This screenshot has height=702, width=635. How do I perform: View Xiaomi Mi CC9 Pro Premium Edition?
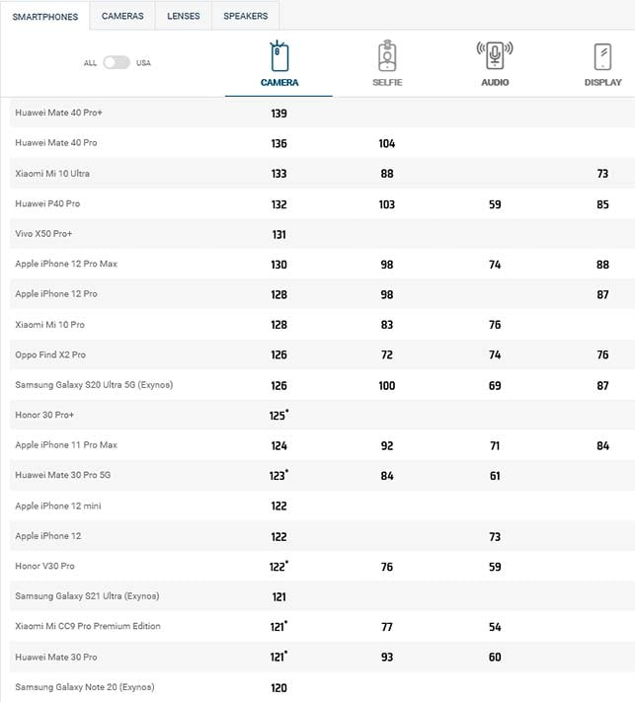click(x=88, y=626)
